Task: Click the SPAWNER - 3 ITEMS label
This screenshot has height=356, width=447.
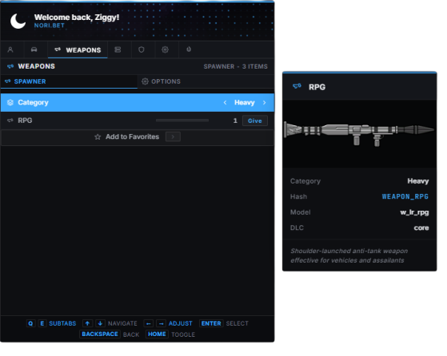Action: (235, 66)
